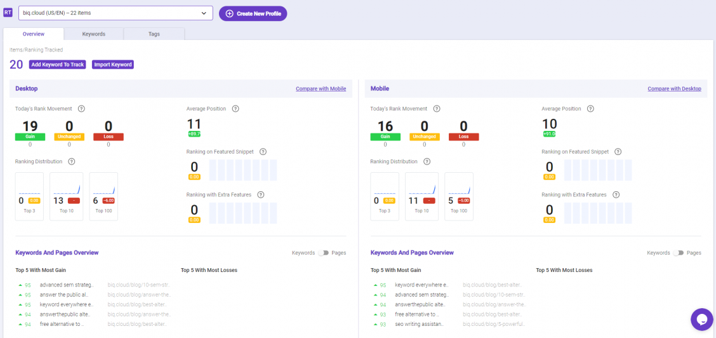
Task: Open help icon for Desktop Today's Rank Movement
Action: pos(81,109)
